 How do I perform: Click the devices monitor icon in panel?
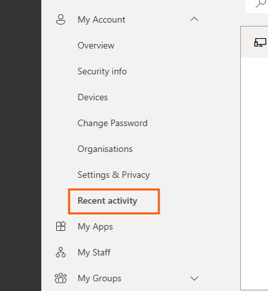(260, 42)
